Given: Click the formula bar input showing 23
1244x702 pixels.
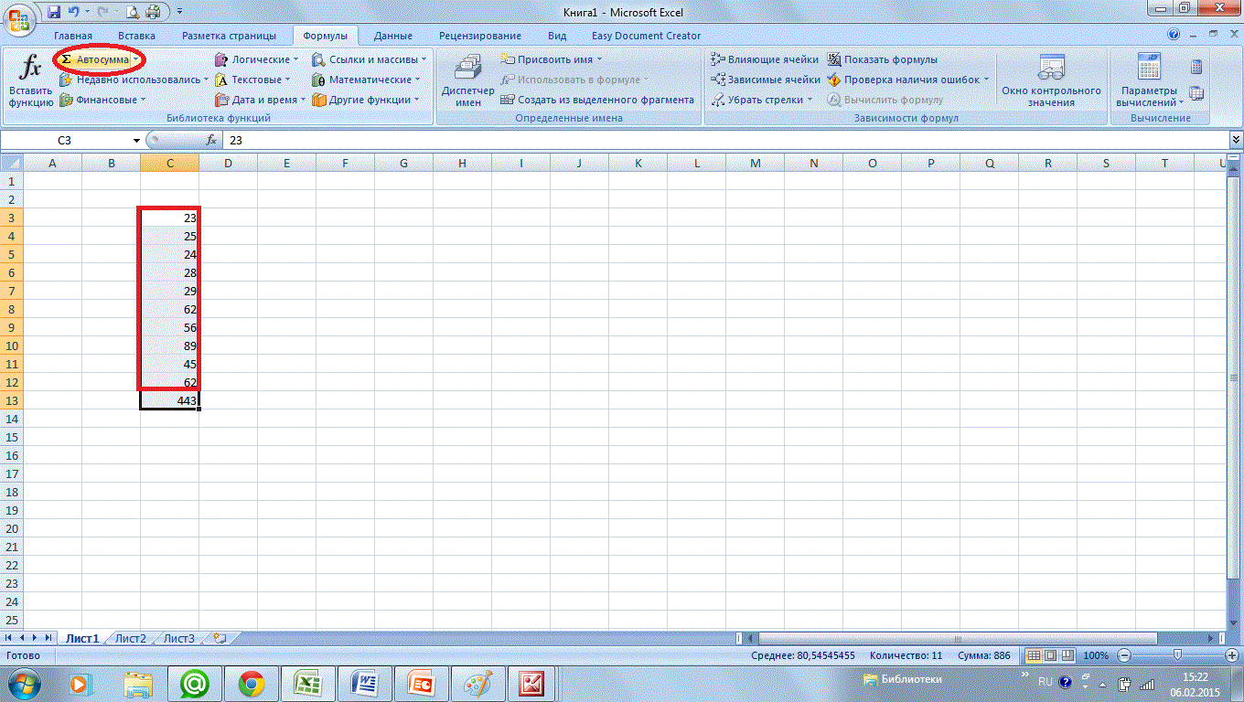Looking at the screenshot, I should [x=726, y=141].
